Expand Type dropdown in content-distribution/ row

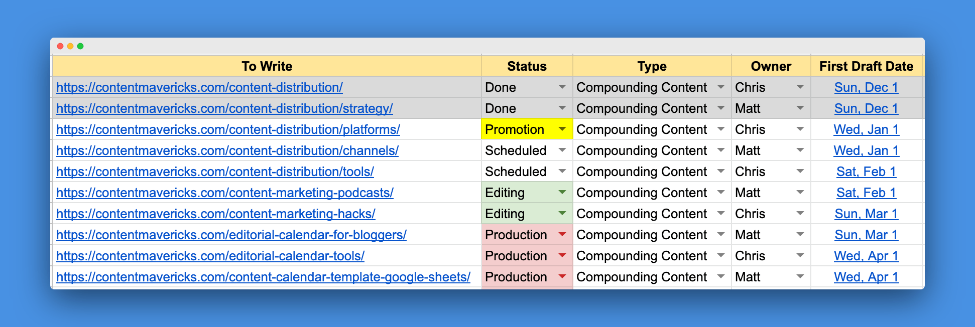click(x=721, y=87)
